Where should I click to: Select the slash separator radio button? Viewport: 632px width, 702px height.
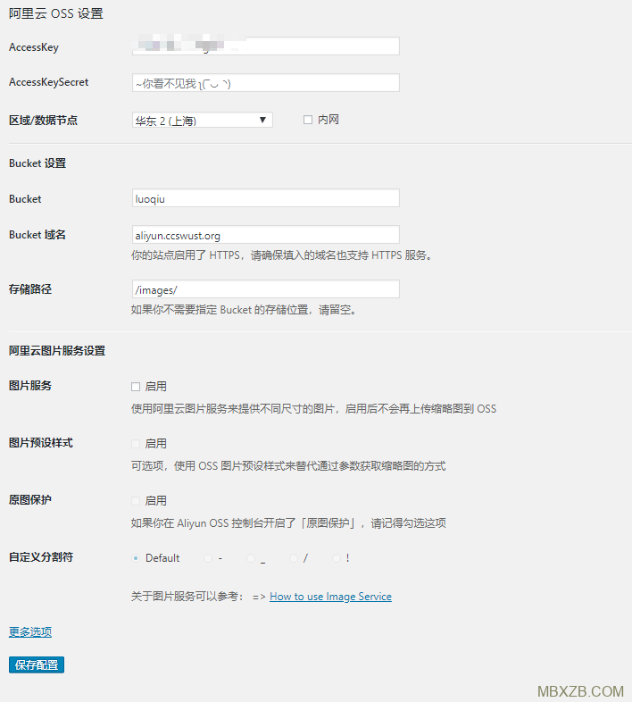294,558
